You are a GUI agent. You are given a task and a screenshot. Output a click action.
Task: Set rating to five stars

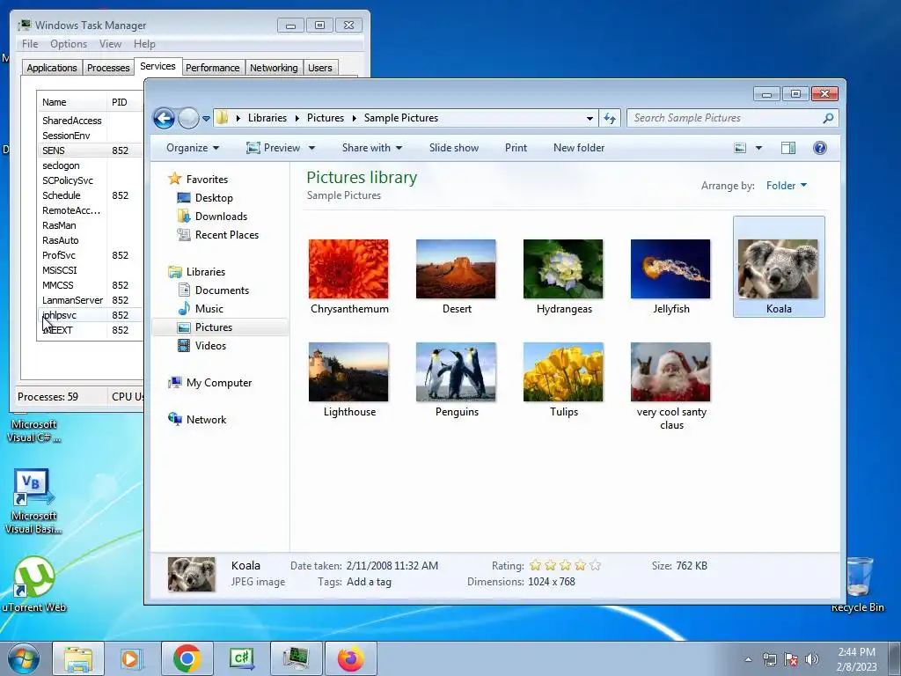click(x=596, y=566)
